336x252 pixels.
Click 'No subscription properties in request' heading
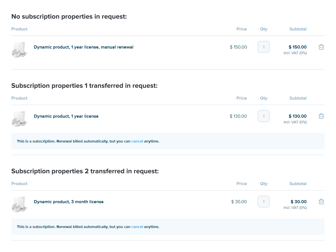[69, 17]
